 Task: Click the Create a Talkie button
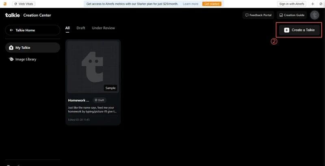click(299, 30)
